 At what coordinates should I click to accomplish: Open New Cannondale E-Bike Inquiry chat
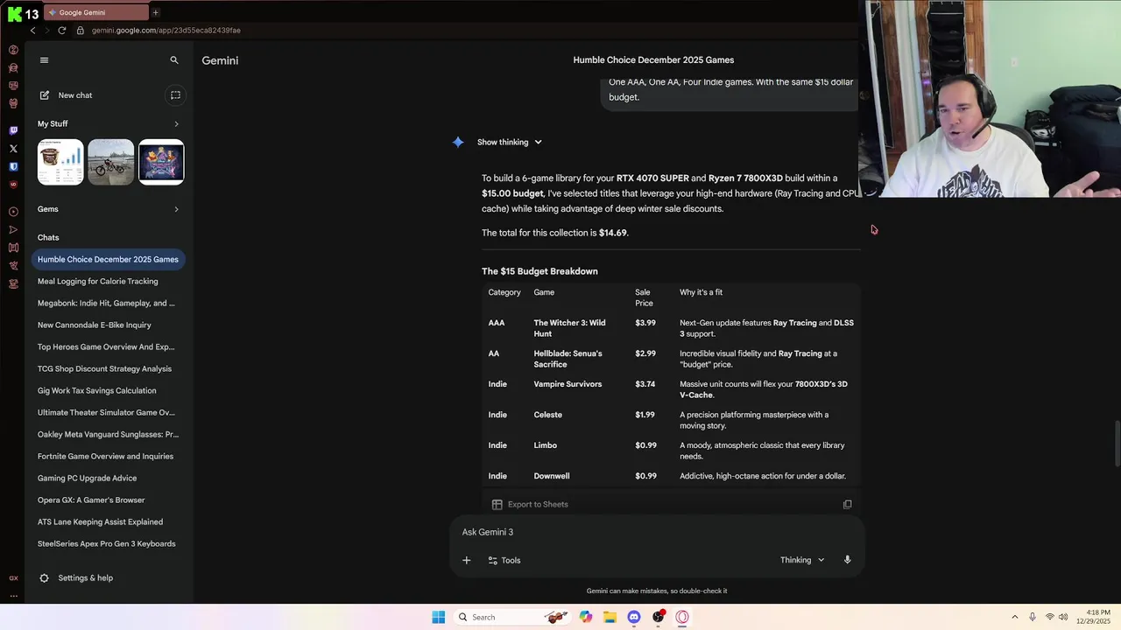108,325
